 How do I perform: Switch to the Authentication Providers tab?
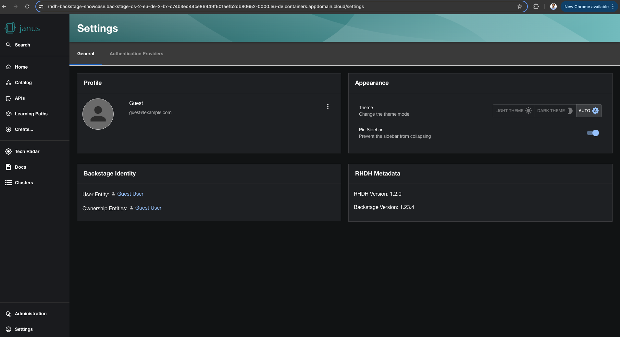(136, 54)
